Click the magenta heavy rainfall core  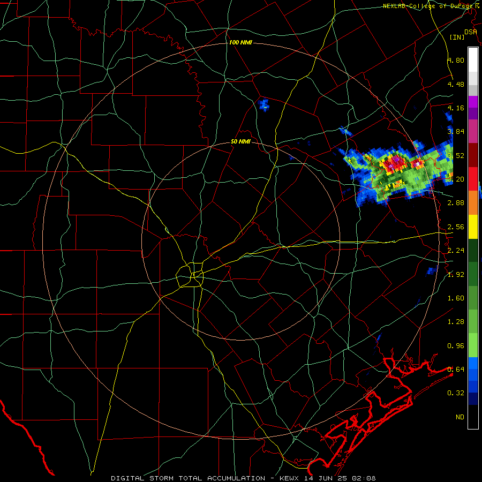click(x=396, y=160)
